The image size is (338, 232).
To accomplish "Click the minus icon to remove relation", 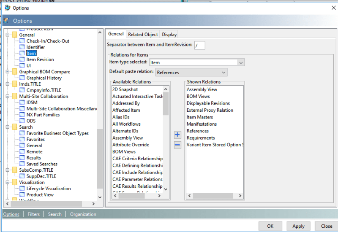I will [x=177, y=145].
